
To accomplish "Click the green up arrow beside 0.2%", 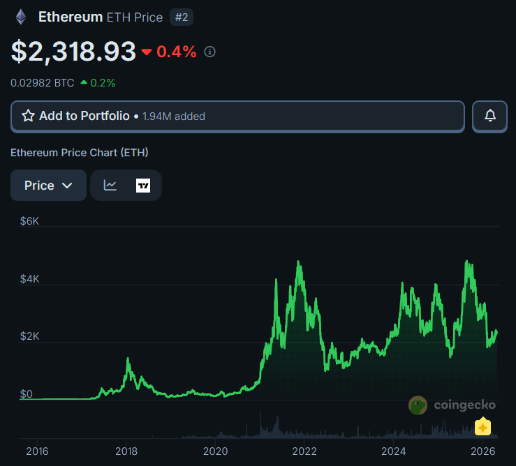I will pyautogui.click(x=84, y=82).
